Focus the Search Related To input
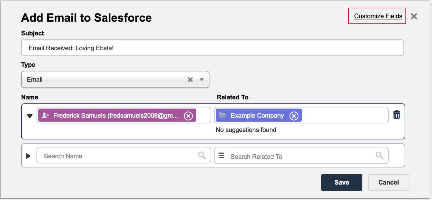 (x=300, y=156)
